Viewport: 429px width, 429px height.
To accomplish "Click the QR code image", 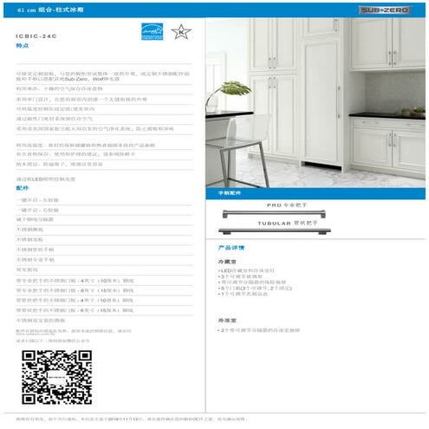I will coord(57,377).
